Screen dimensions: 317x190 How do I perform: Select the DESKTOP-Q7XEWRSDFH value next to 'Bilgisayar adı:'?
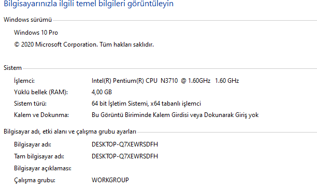point(125,144)
